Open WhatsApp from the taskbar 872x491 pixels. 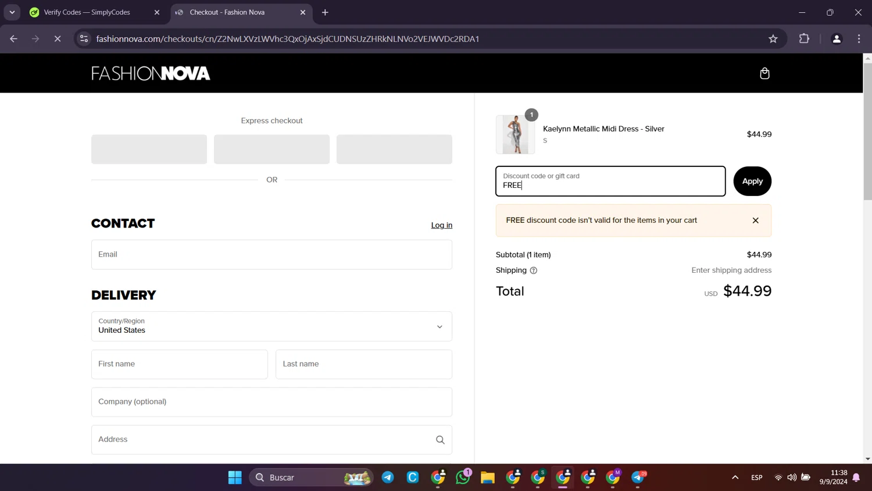[x=463, y=478]
